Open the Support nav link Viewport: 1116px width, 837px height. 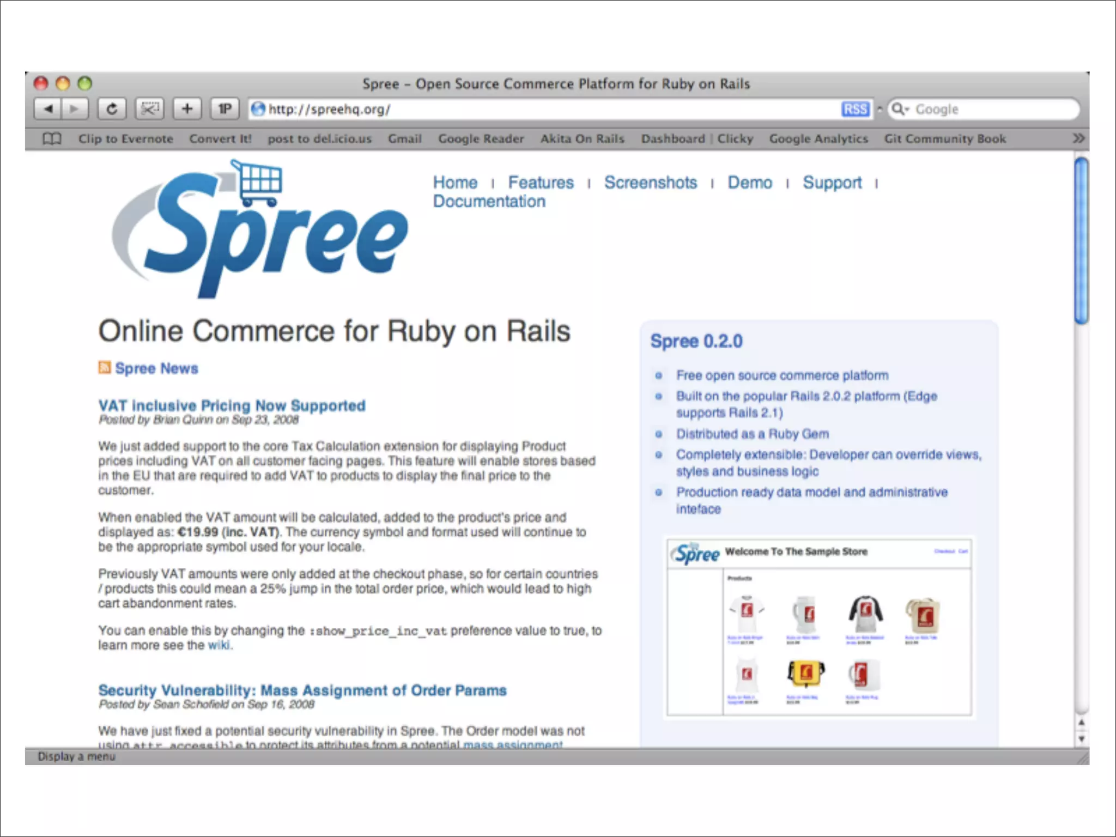pos(832,183)
